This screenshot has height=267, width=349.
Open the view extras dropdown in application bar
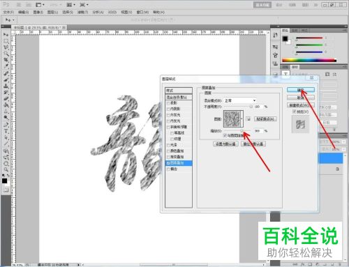pos(40,5)
